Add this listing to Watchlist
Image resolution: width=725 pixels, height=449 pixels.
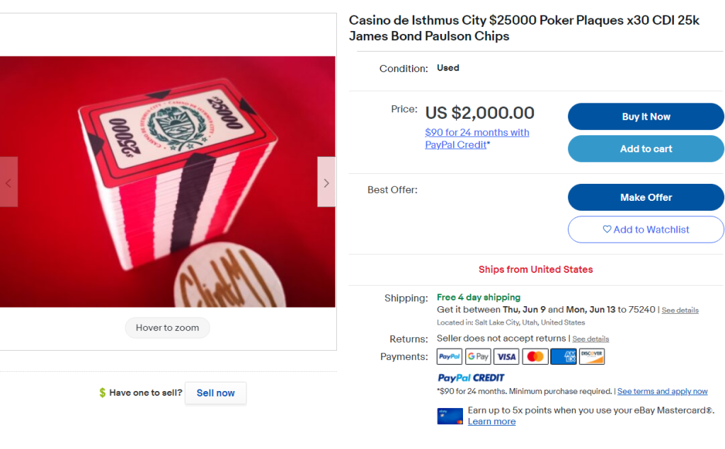[646, 229]
